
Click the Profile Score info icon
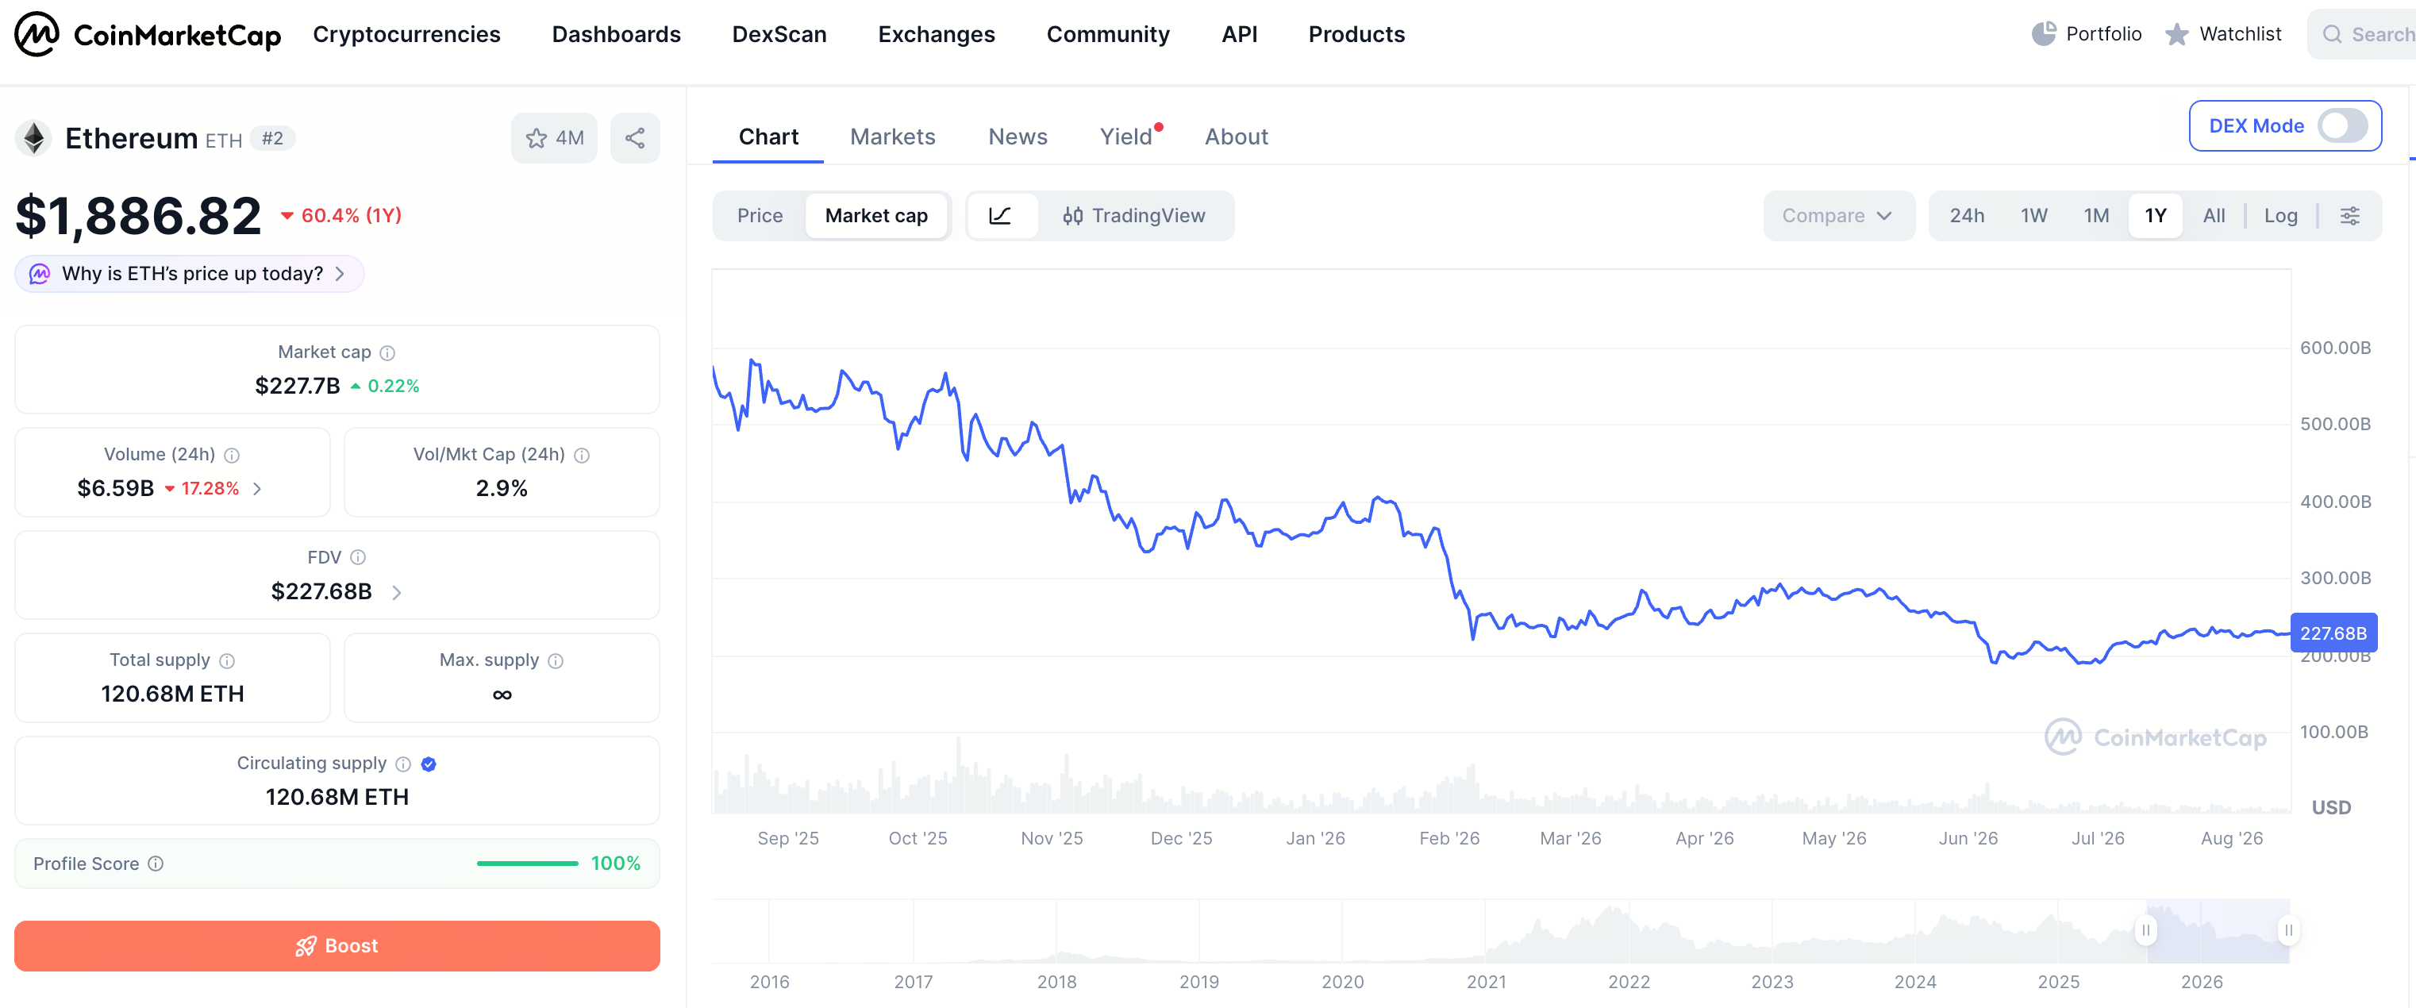(x=156, y=864)
